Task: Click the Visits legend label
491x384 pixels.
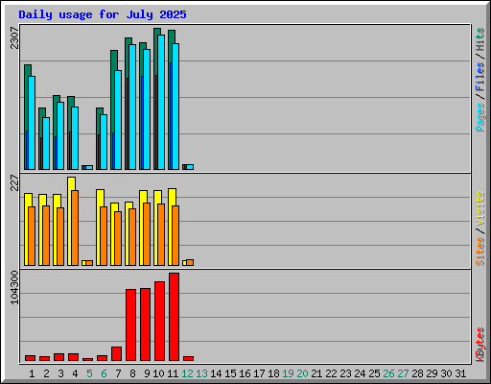Action: tap(479, 208)
